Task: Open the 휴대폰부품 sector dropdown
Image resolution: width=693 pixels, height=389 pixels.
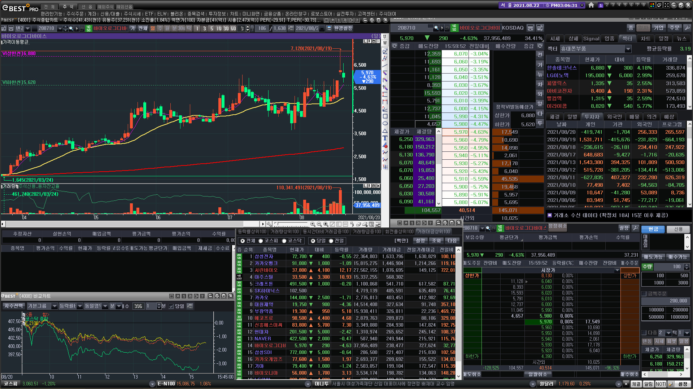Action: click(628, 49)
